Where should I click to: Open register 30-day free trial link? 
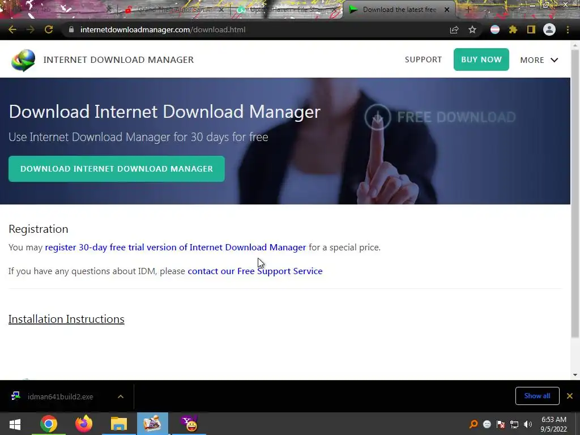coord(176,247)
